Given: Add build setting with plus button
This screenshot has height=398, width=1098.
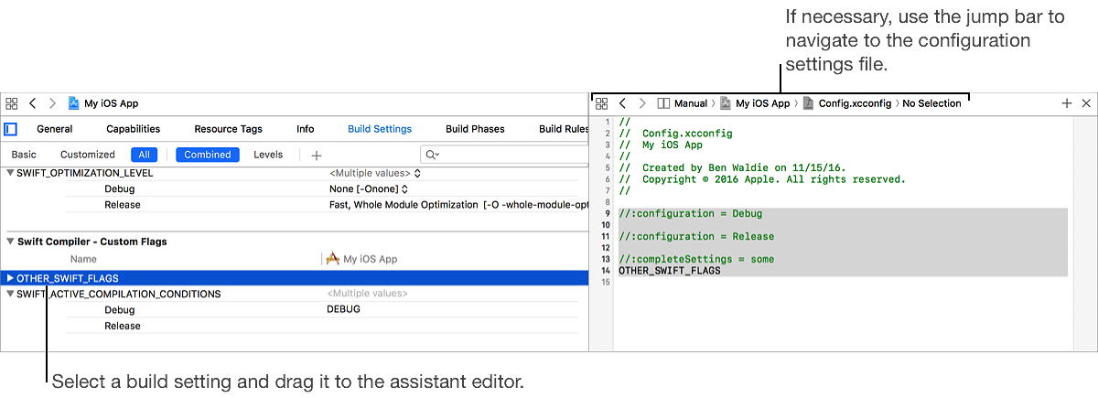Looking at the screenshot, I should coord(317,156).
